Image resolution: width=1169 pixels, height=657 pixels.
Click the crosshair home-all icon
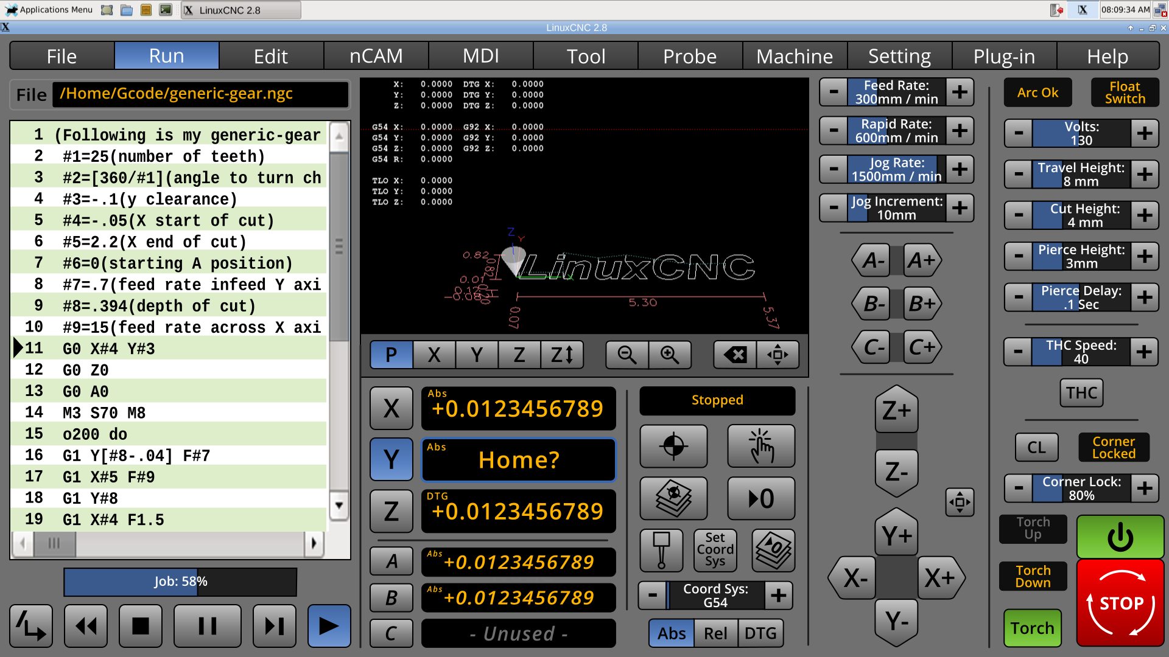674,446
